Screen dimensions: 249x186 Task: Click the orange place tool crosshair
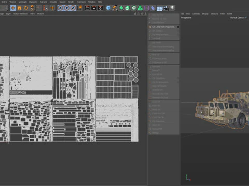(52, 8)
